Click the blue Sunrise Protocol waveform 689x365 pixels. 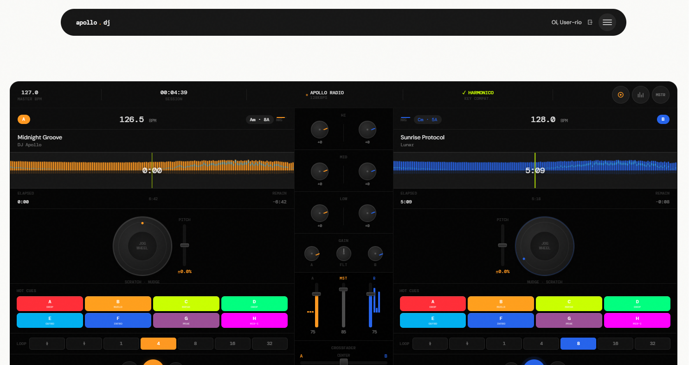click(x=535, y=170)
